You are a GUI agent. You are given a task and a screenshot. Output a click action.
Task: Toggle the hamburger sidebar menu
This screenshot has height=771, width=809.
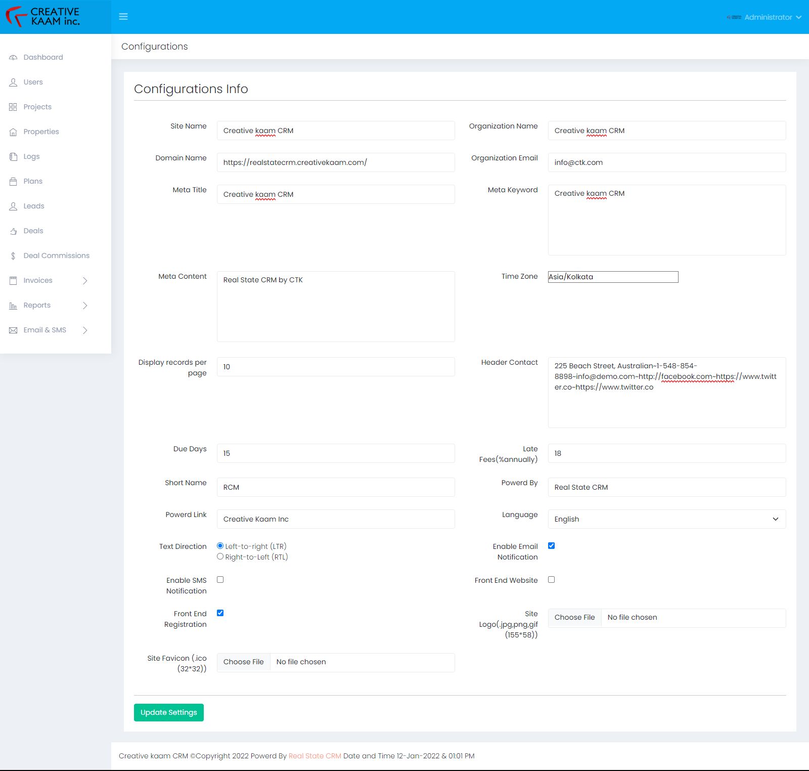pyautogui.click(x=123, y=17)
